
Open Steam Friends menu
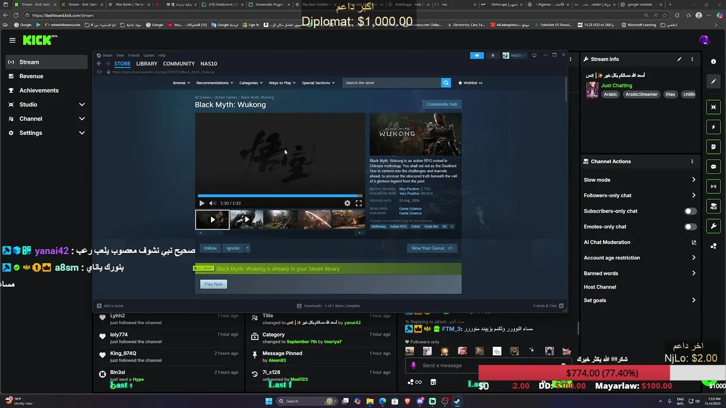[133, 56]
